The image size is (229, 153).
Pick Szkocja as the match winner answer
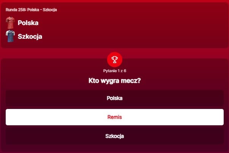[x=114, y=136]
